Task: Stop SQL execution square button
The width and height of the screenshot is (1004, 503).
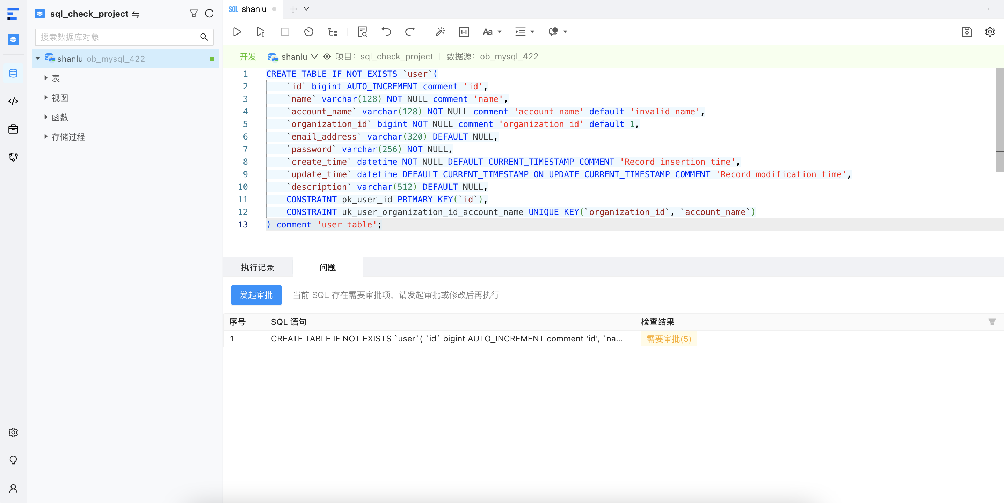Action: (x=285, y=31)
